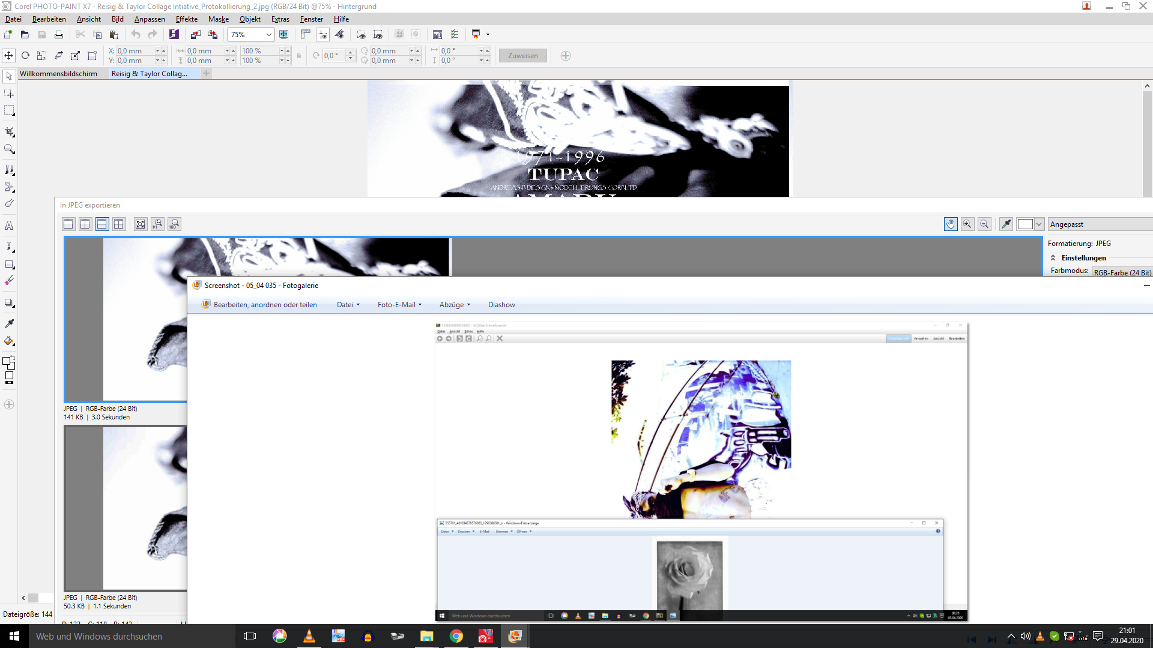Select the Drop Shadow tool
Viewport: 1153px width, 648px height.
[x=9, y=303]
